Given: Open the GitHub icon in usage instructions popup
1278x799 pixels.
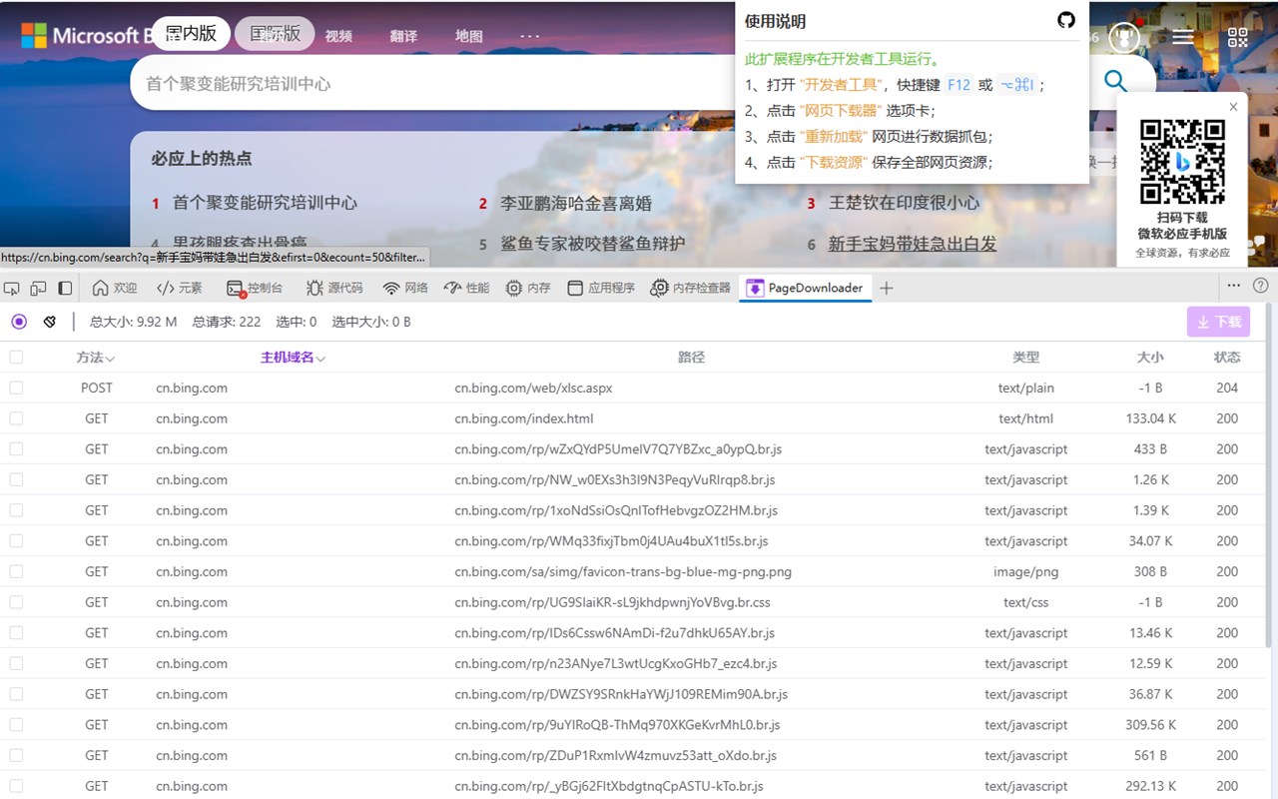Looking at the screenshot, I should (1066, 20).
